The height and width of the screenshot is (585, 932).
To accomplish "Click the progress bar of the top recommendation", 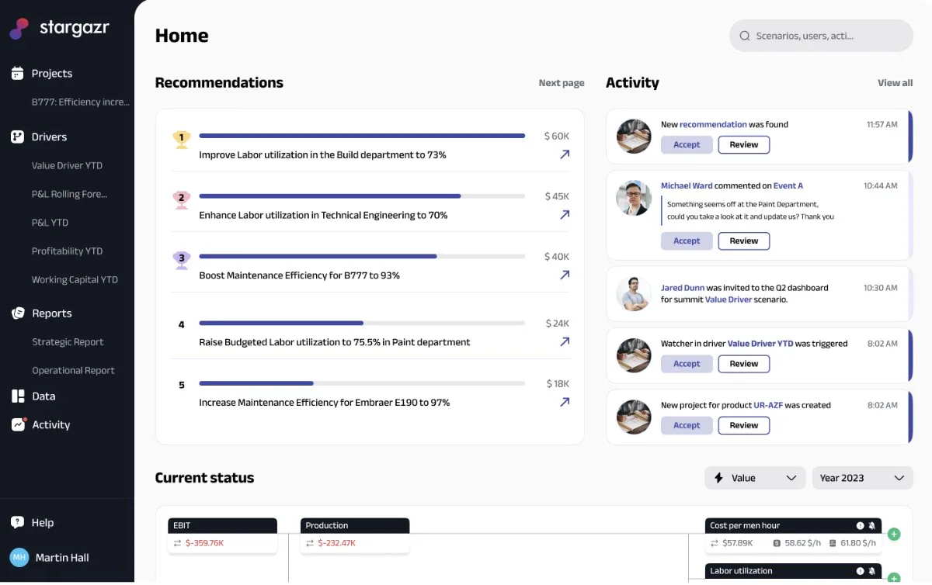I will [361, 135].
